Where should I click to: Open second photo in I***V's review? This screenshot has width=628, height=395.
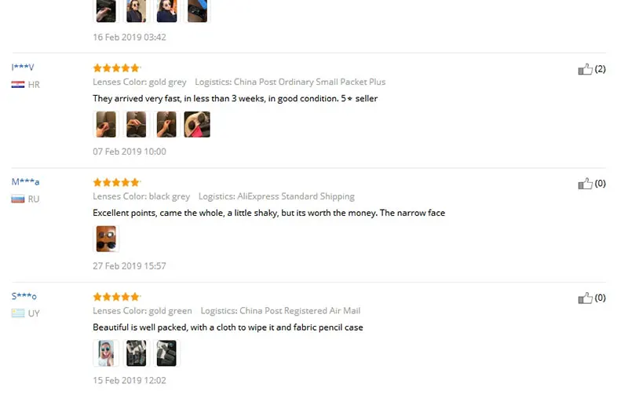tap(137, 125)
